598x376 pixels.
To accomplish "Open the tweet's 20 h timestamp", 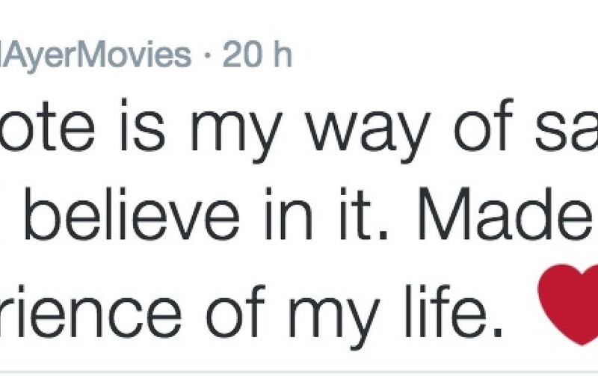I will [x=256, y=57].
